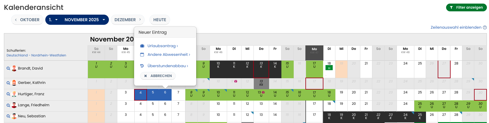The width and height of the screenshot is (489, 123).
Task: Go to next month Dezember
Action: pyautogui.click(x=127, y=20)
